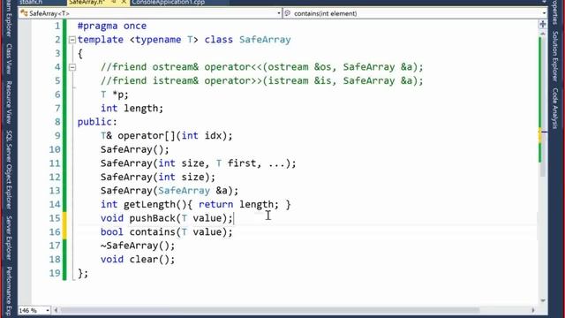
Task: Click 'SafeArray' class name on line 2
Action: 265,40
